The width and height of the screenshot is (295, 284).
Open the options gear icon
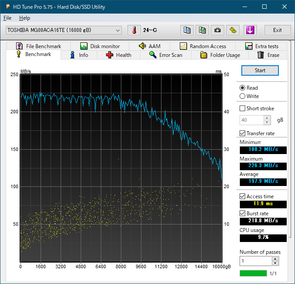[233, 30]
